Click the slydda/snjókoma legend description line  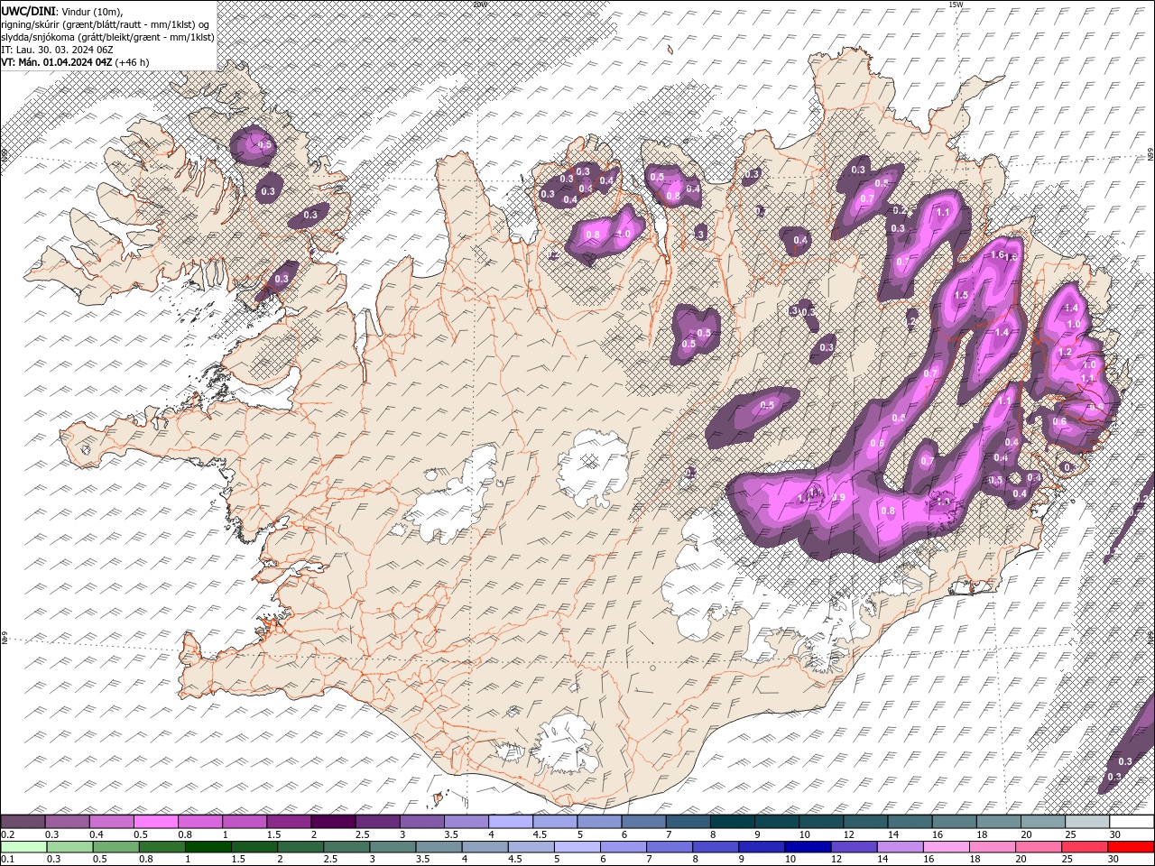[x=107, y=36]
